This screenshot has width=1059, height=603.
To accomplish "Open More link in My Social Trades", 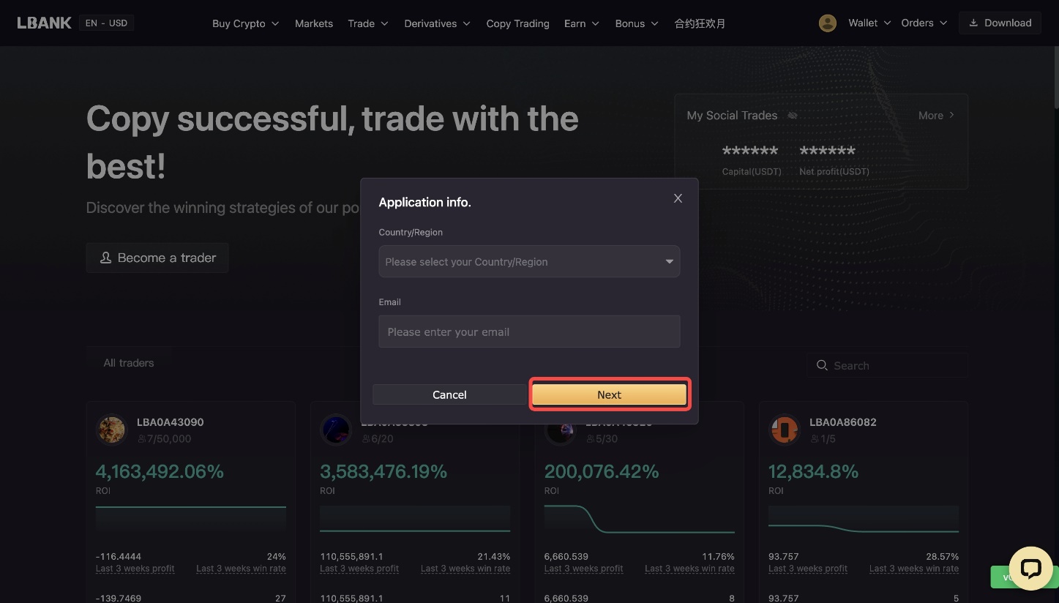I will tap(936, 116).
